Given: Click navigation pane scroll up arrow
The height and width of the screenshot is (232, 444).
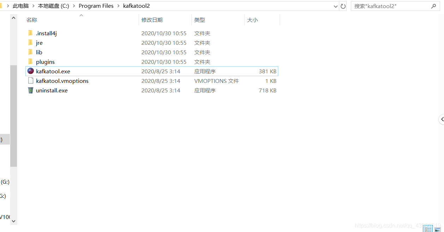Looking at the screenshot, I should [x=13, y=18].
